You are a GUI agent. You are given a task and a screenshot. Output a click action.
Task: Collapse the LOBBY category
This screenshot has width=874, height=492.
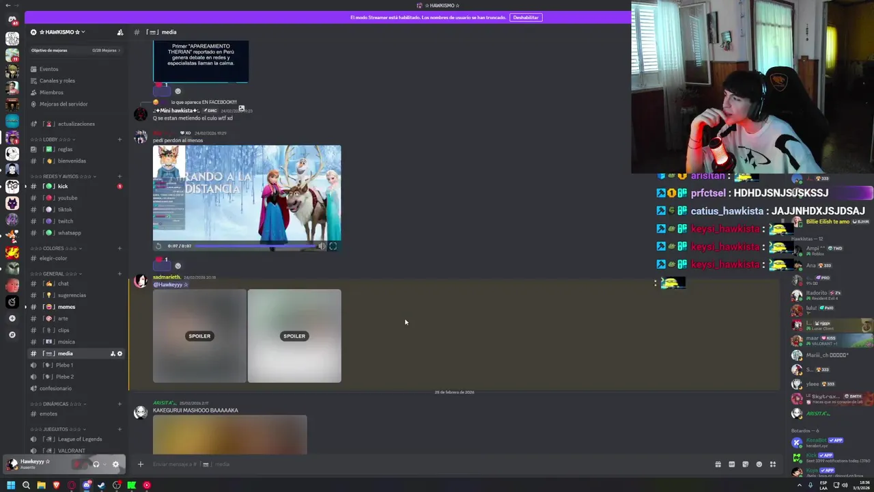53,139
